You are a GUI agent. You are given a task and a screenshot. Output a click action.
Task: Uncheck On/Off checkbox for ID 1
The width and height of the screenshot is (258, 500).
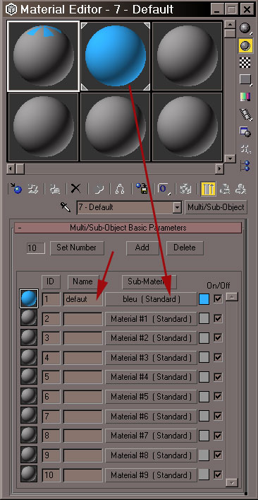[x=218, y=298]
